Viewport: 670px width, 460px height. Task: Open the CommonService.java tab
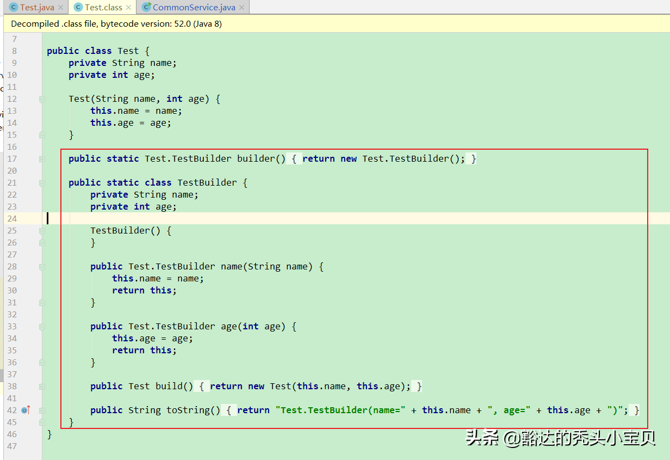coord(194,8)
